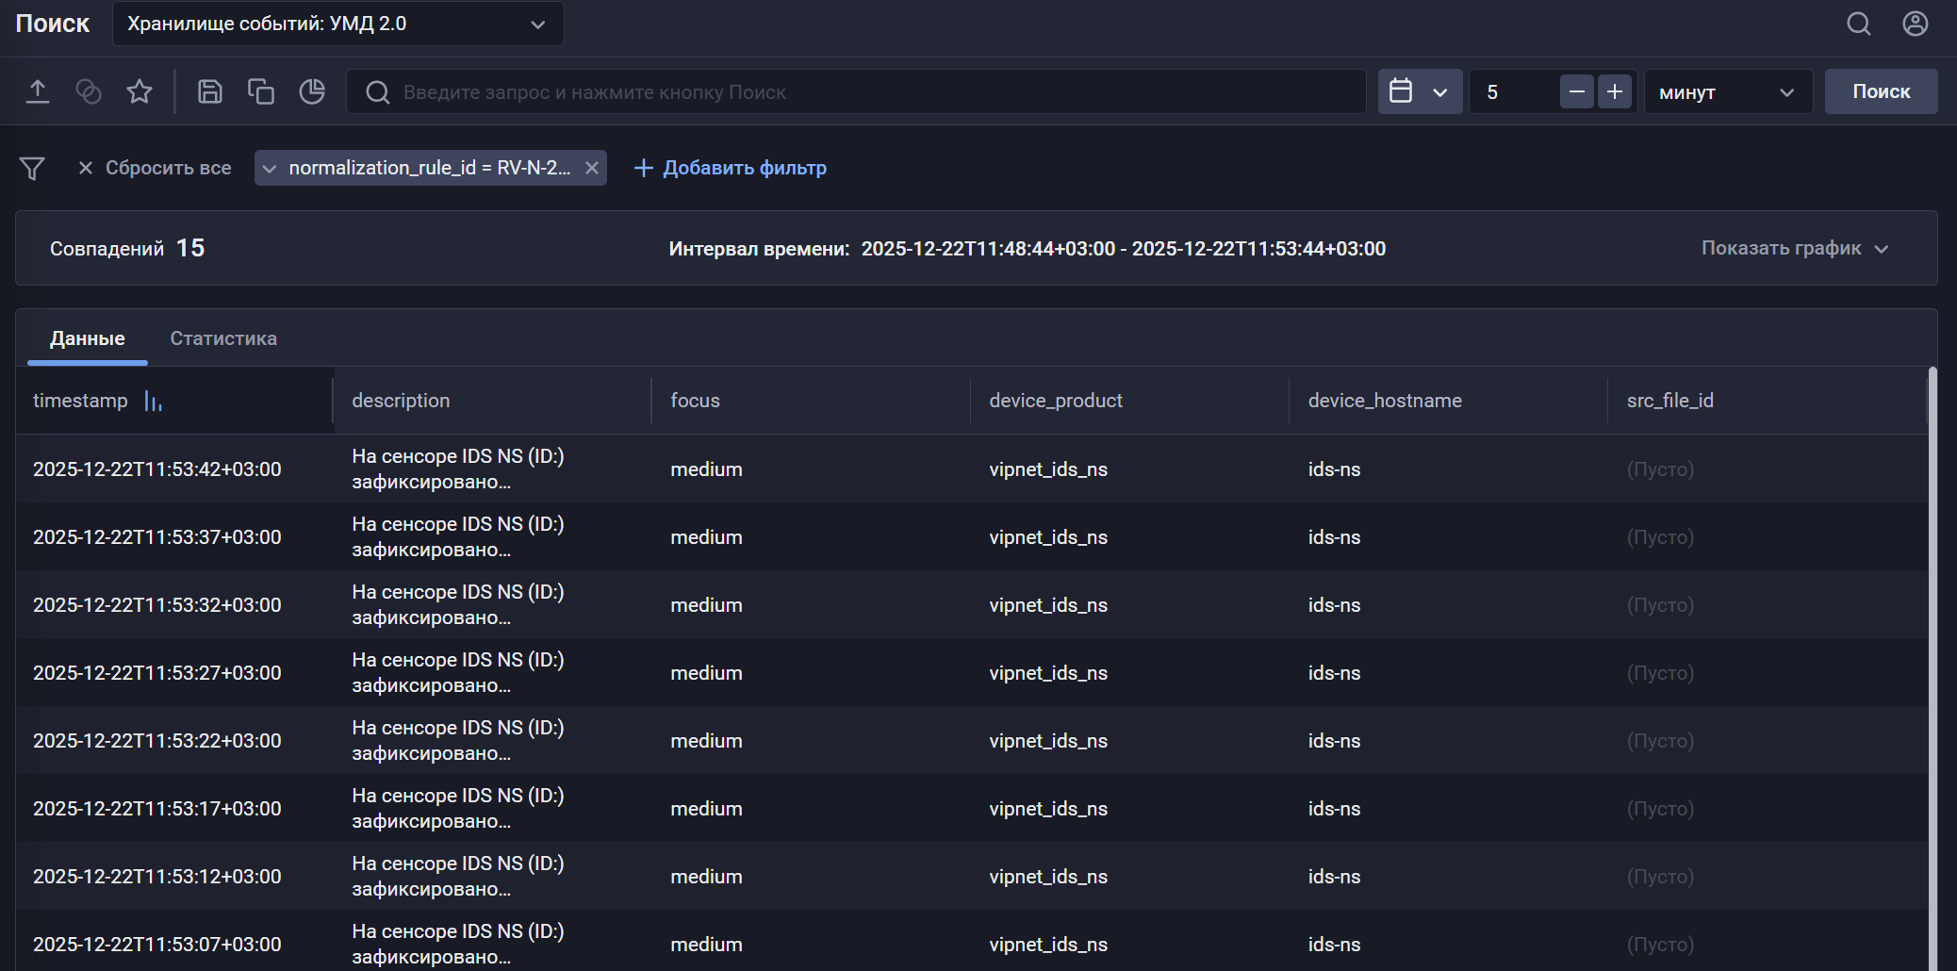This screenshot has height=971, width=1957.
Task: Click the save diskette icon
Action: 210,91
